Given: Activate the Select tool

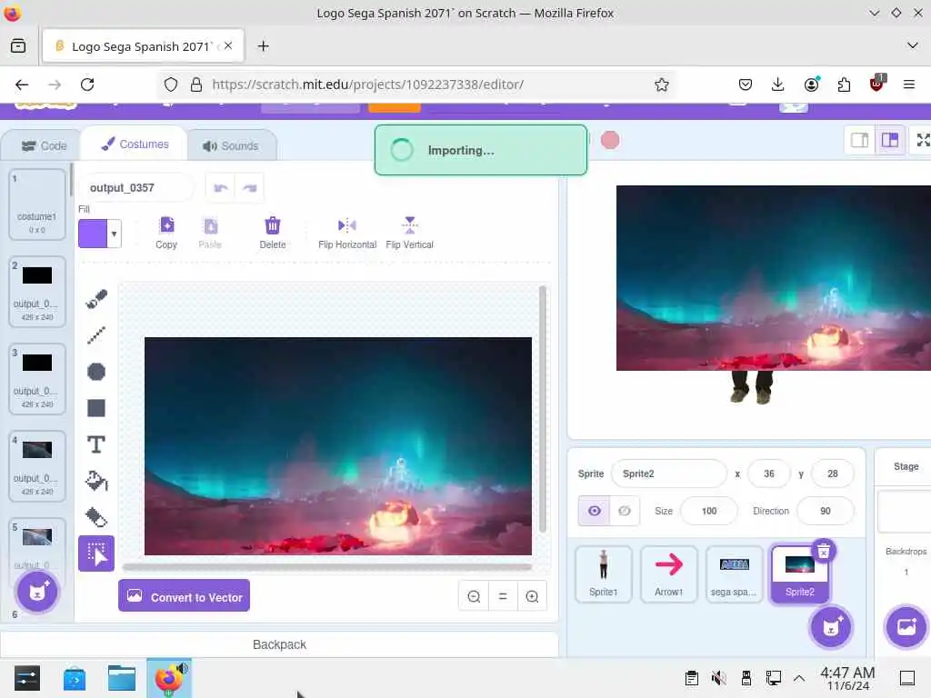Looking at the screenshot, I should [x=96, y=553].
